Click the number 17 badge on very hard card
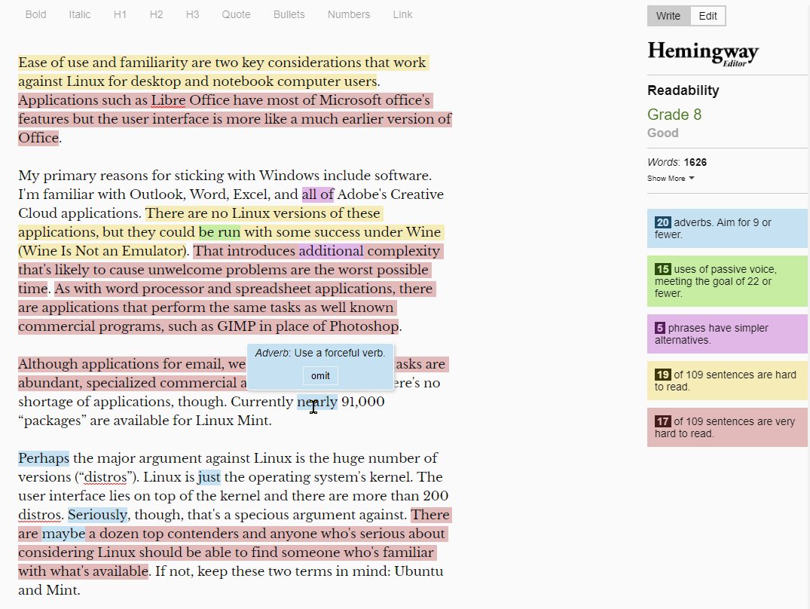This screenshot has width=810, height=609. [x=663, y=421]
